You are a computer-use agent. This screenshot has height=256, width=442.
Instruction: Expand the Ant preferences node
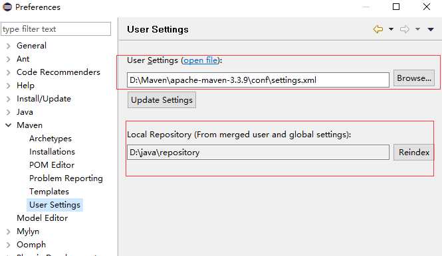9,59
